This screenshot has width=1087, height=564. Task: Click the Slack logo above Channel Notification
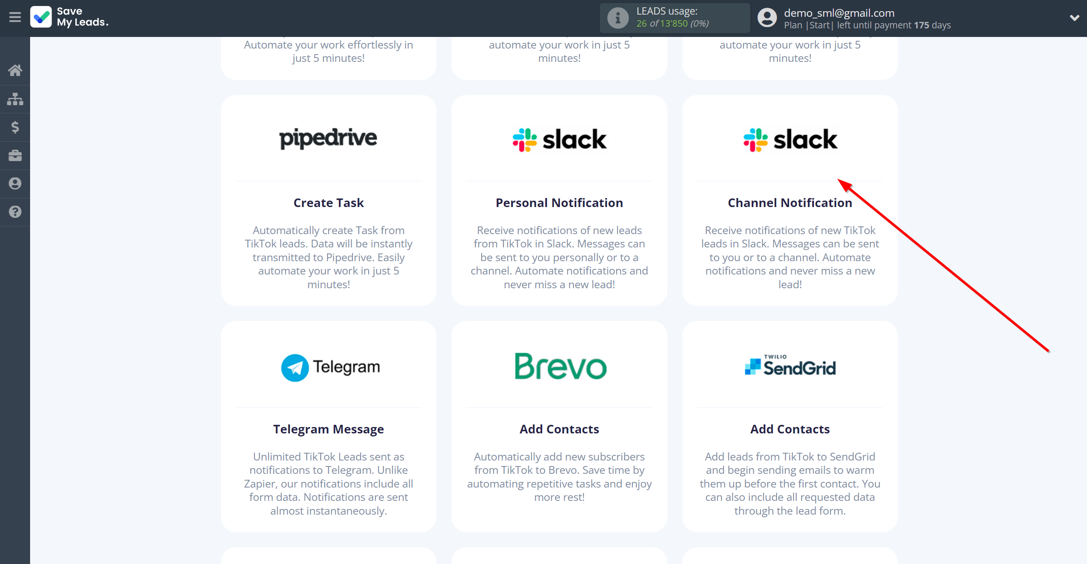click(790, 140)
